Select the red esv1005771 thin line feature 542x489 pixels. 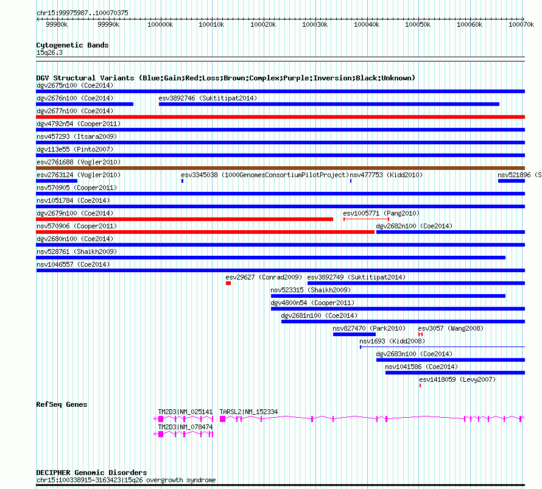point(366,219)
